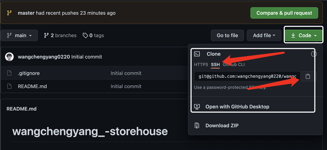Click the README.md heading of the readme panel

(x=21, y=109)
